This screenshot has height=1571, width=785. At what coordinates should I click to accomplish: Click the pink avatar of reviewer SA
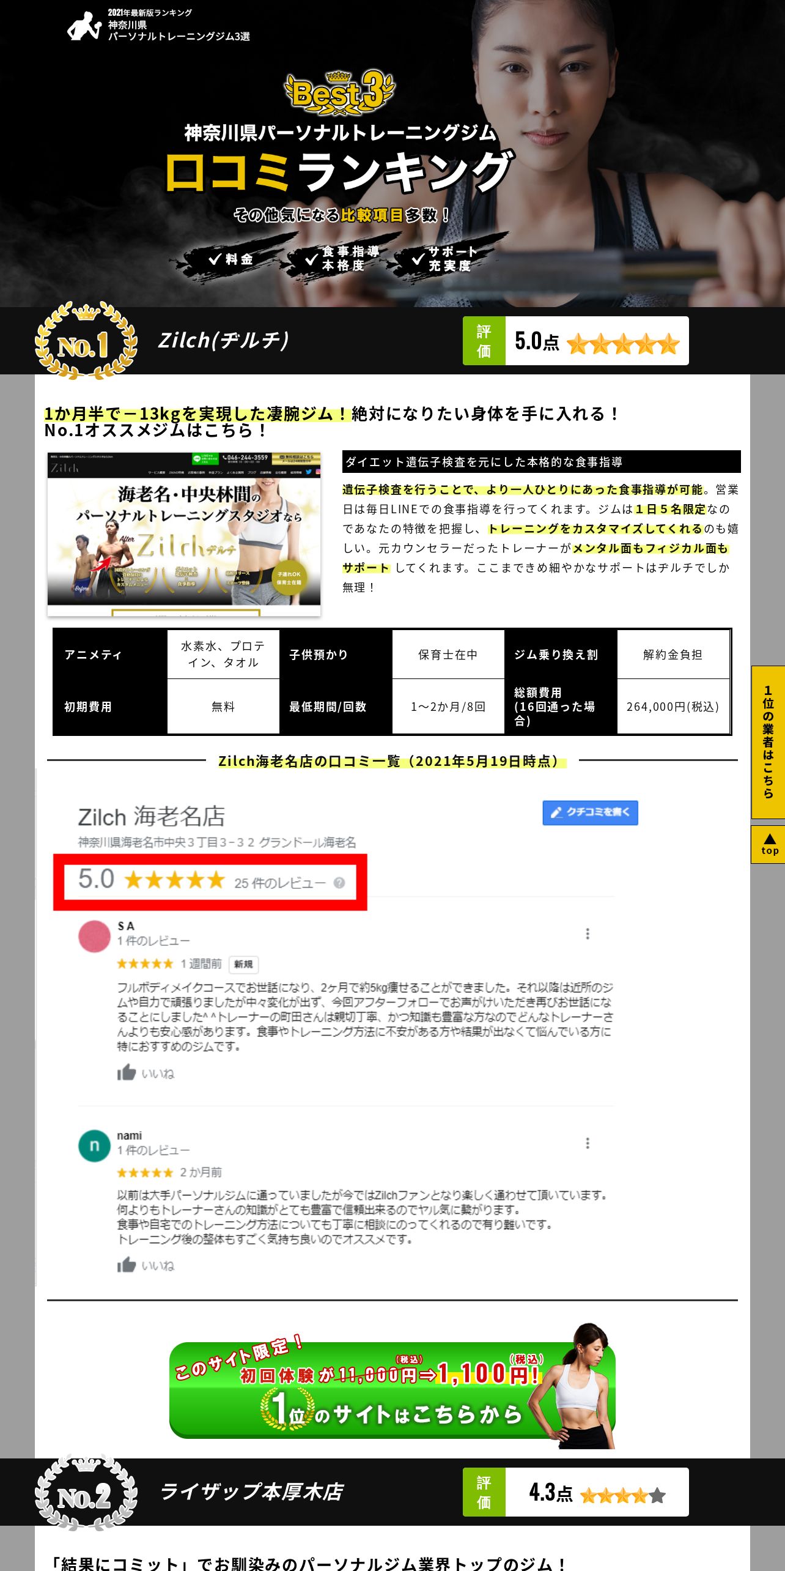94,936
